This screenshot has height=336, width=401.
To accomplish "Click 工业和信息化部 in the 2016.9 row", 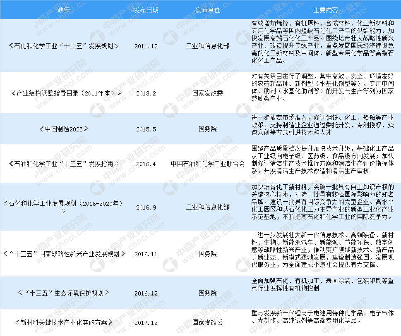I will (208, 207).
